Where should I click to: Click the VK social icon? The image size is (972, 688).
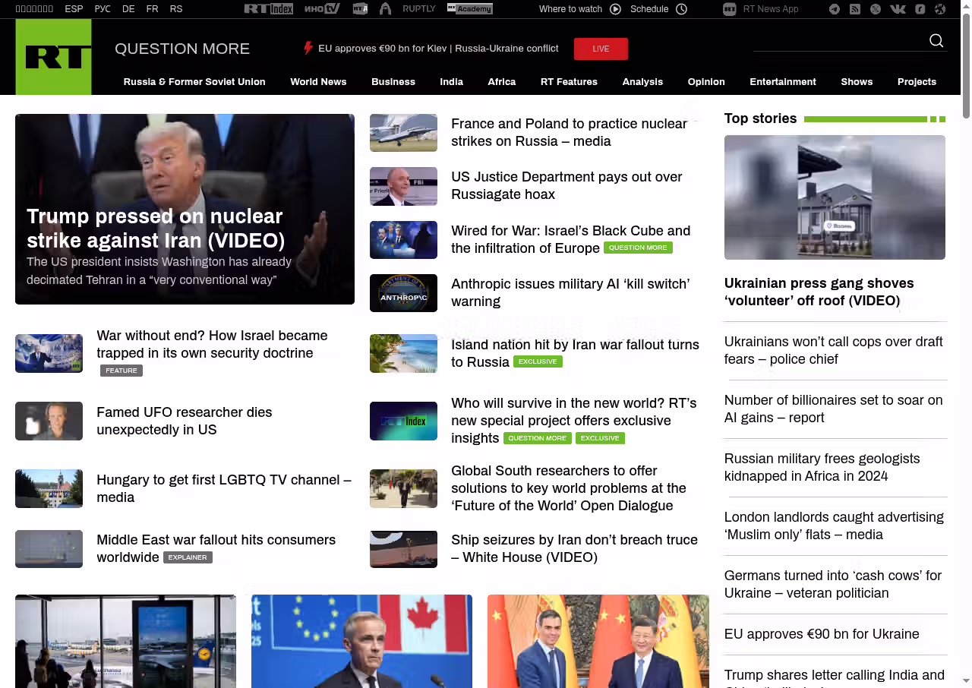898,9
